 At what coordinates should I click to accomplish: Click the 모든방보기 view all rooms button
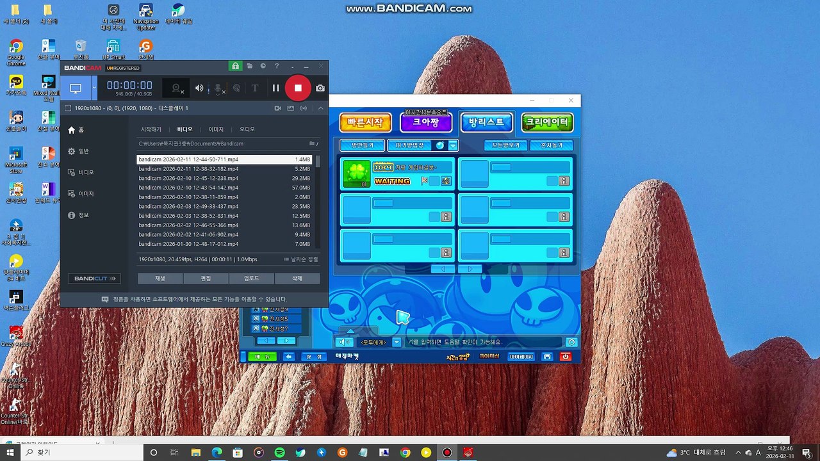[505, 145]
